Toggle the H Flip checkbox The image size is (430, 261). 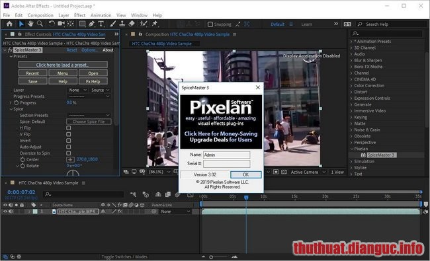pyautogui.click(x=69, y=128)
